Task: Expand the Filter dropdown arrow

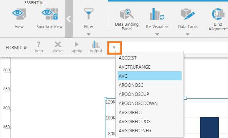Action: point(89,34)
